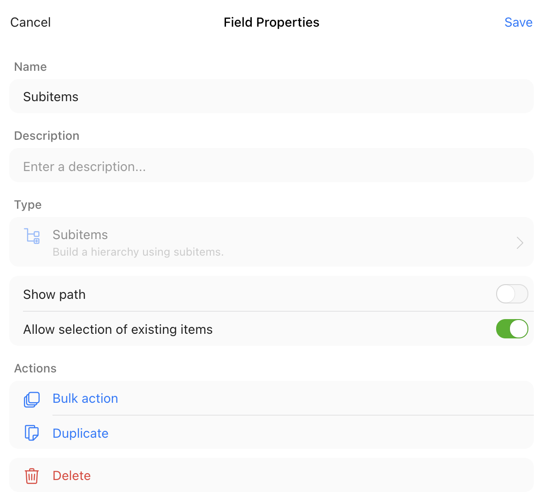Disable Allow selection of existing items

512,329
